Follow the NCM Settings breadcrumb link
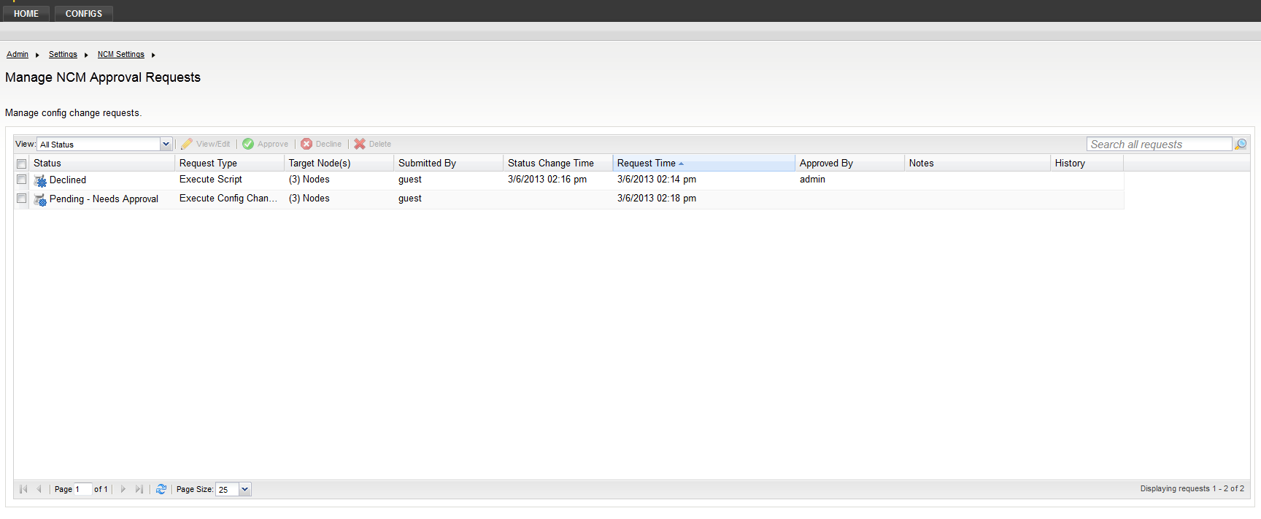The width and height of the screenshot is (1261, 519). (x=121, y=54)
